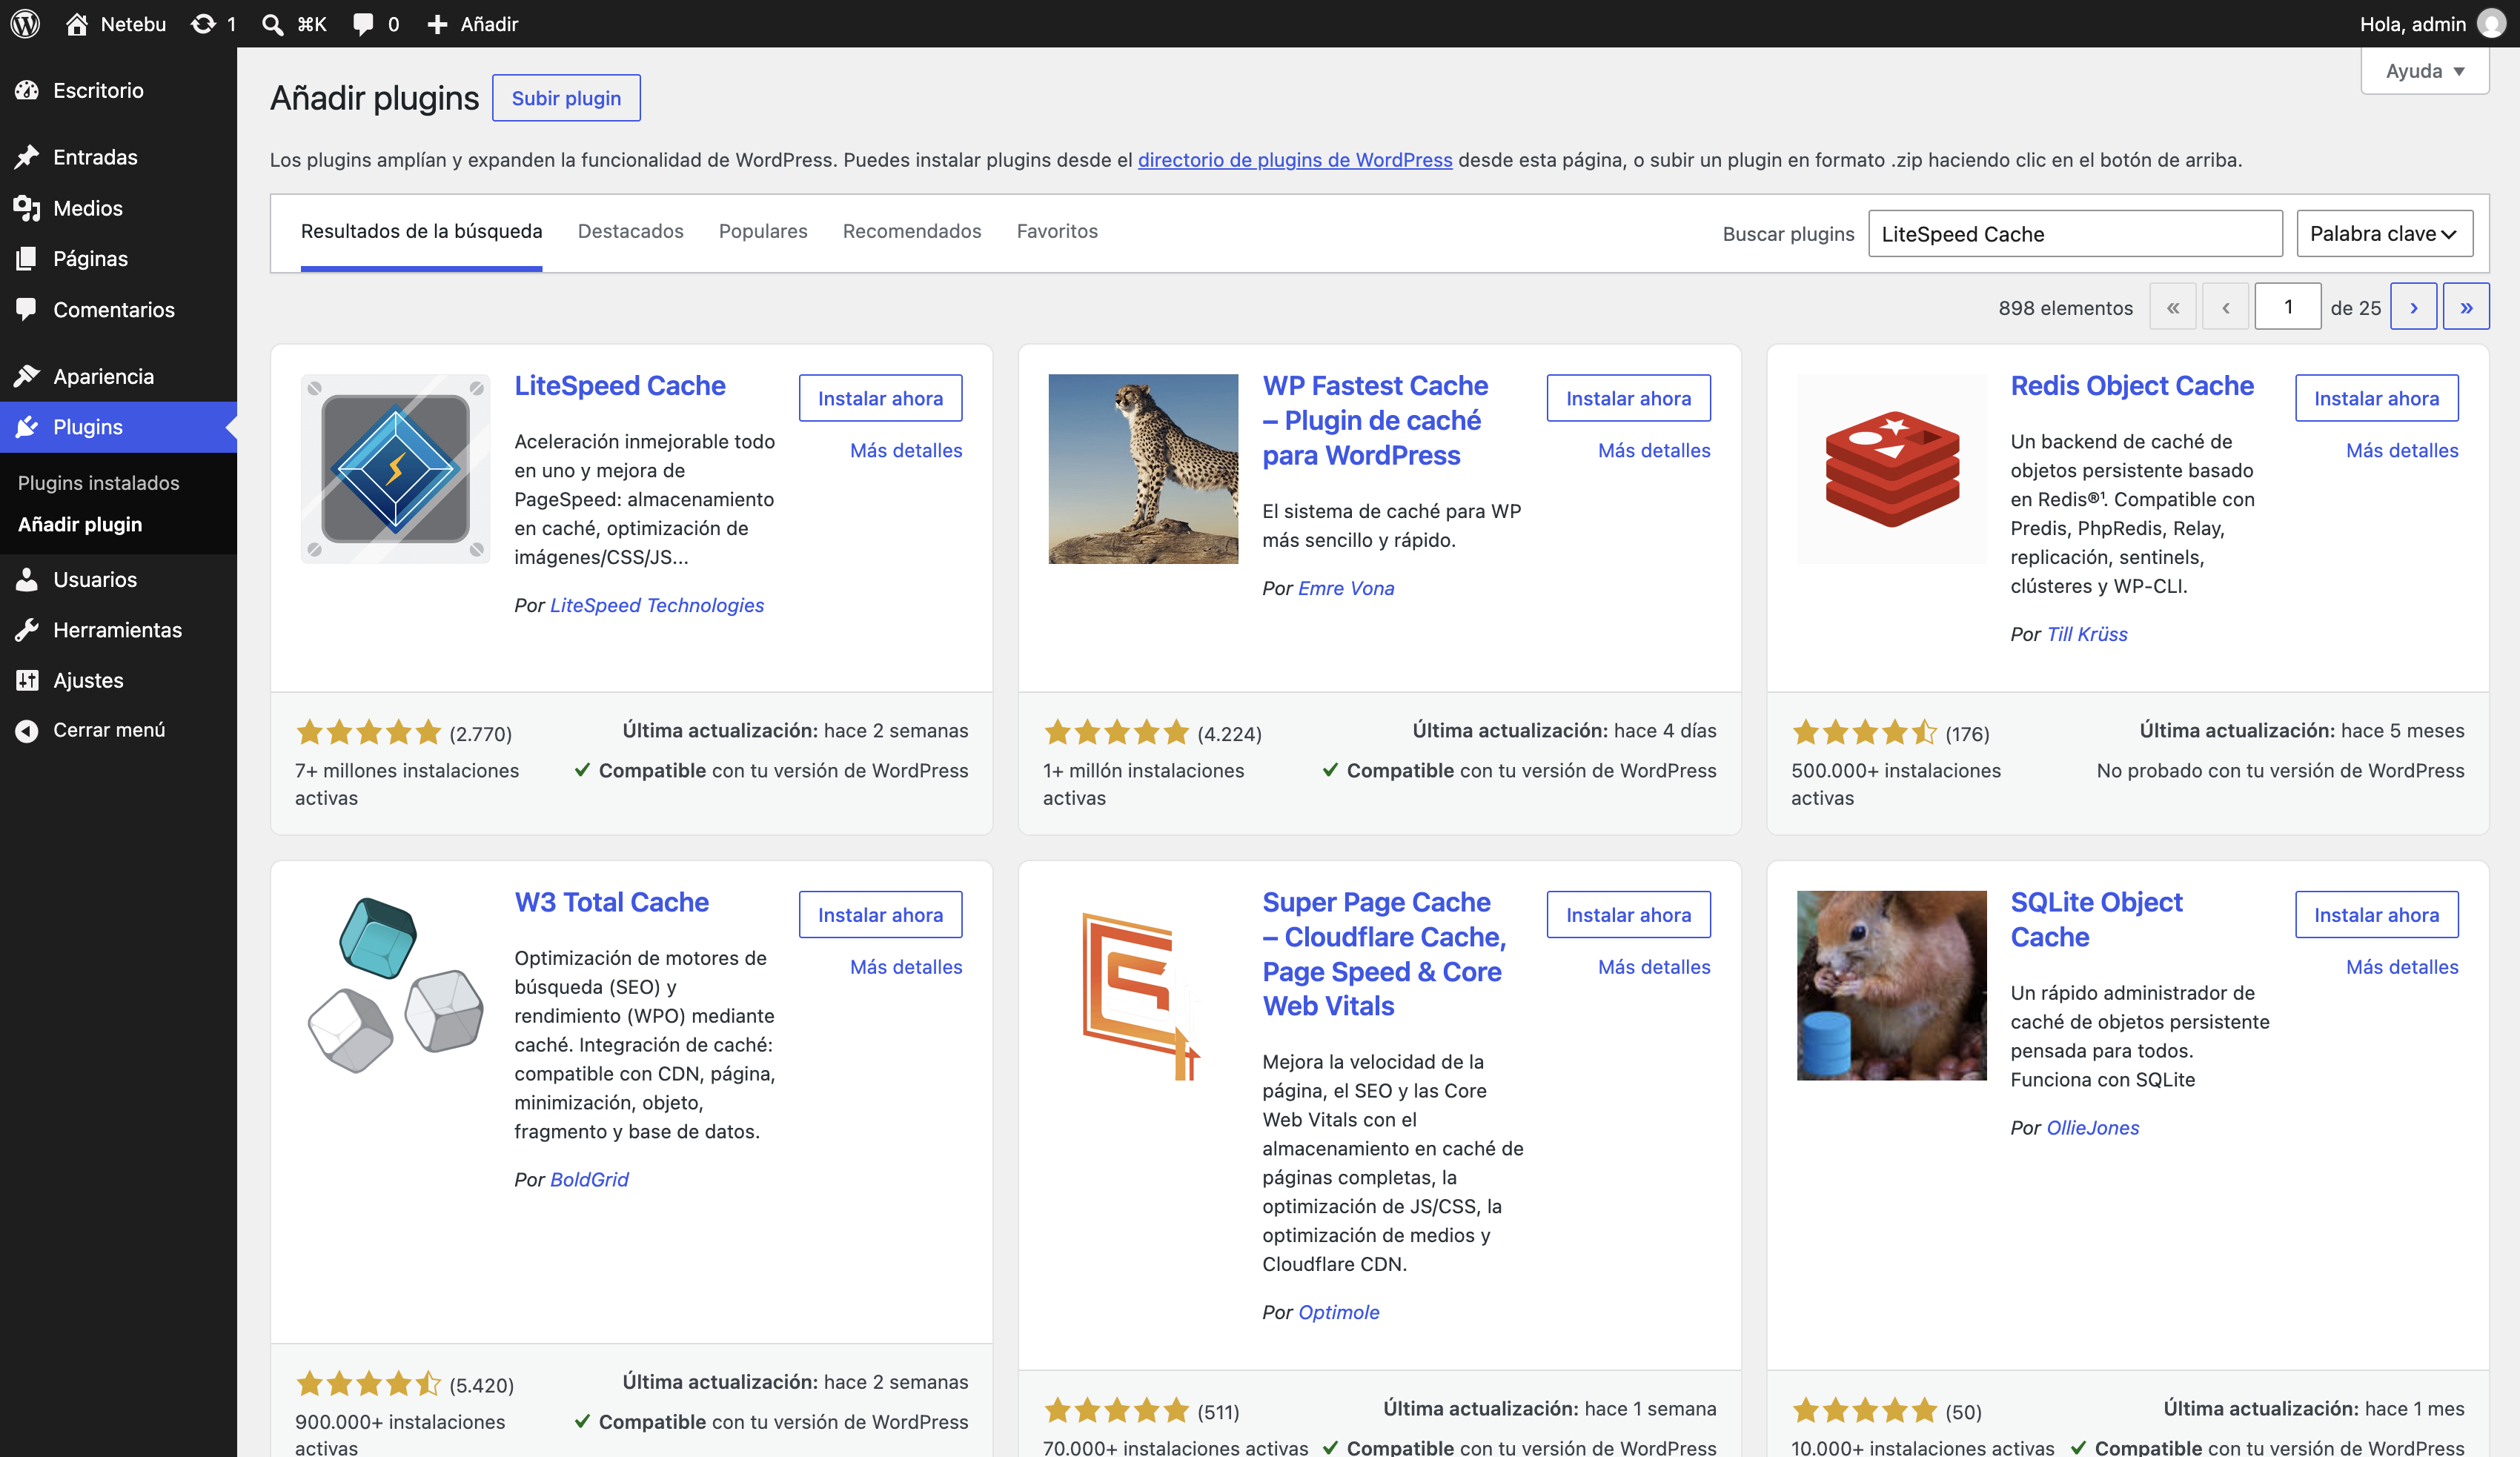Go to next results page
Screen dimensions: 2520x1457
pos(2414,307)
